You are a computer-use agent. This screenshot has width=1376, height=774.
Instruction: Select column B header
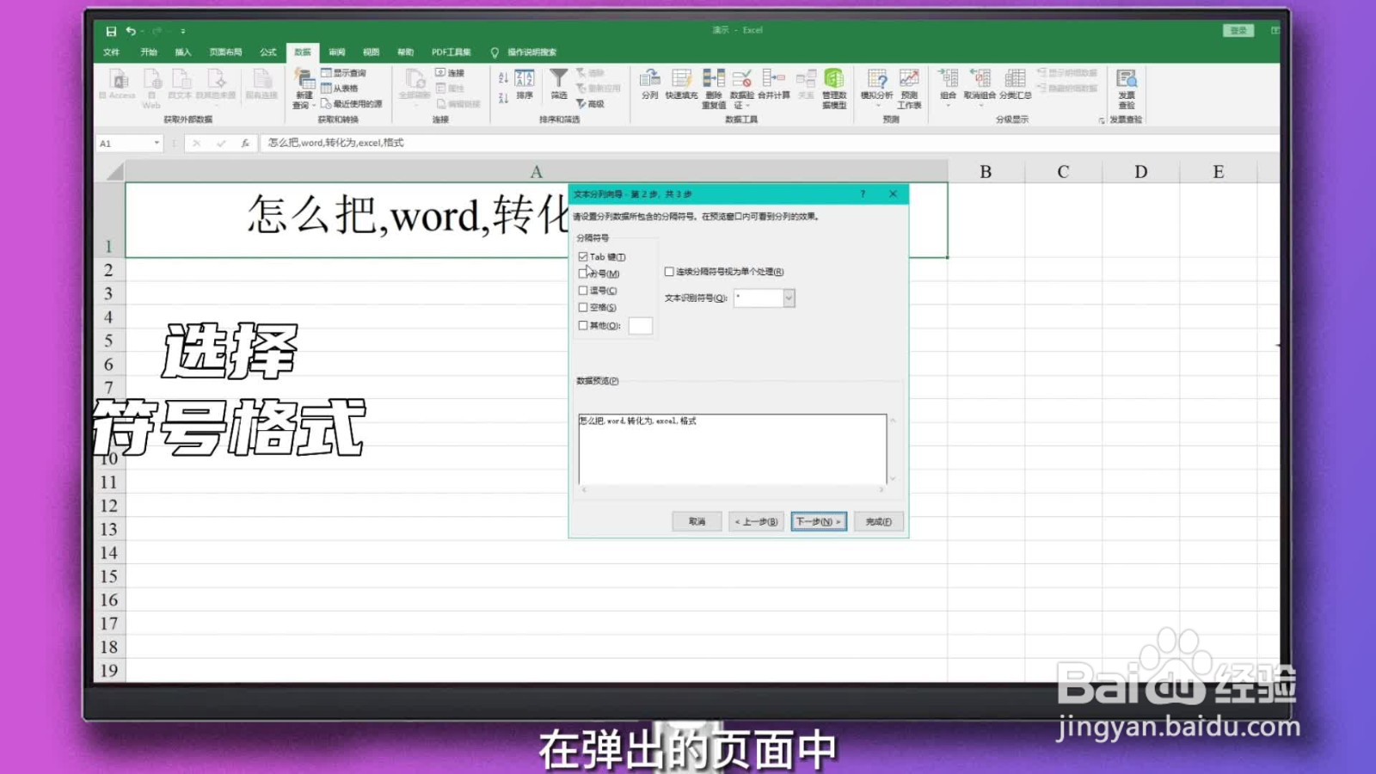pos(986,172)
